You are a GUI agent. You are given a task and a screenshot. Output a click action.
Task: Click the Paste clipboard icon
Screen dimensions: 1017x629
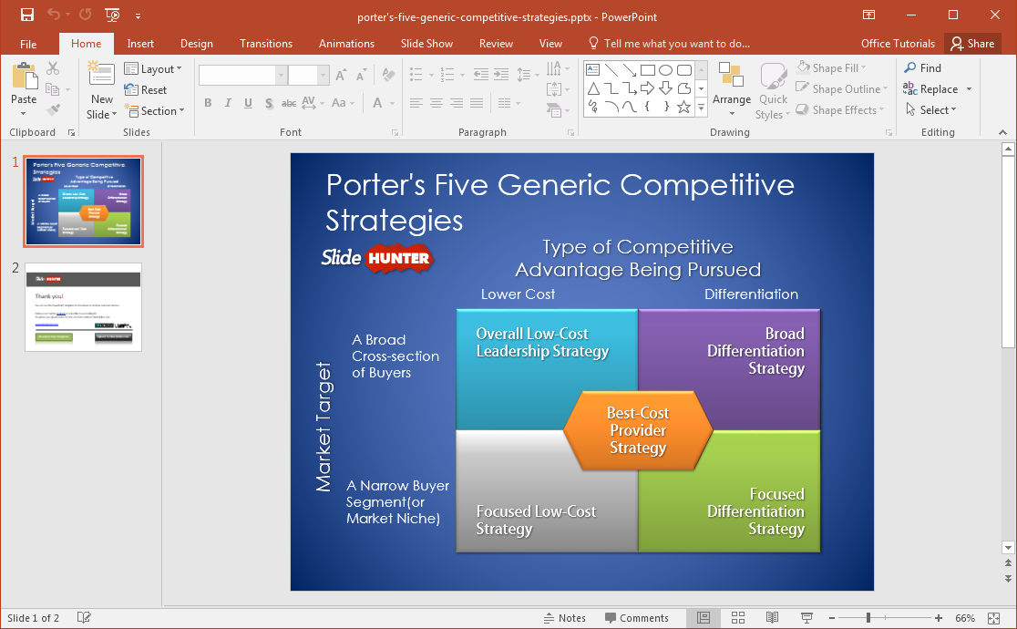24,80
